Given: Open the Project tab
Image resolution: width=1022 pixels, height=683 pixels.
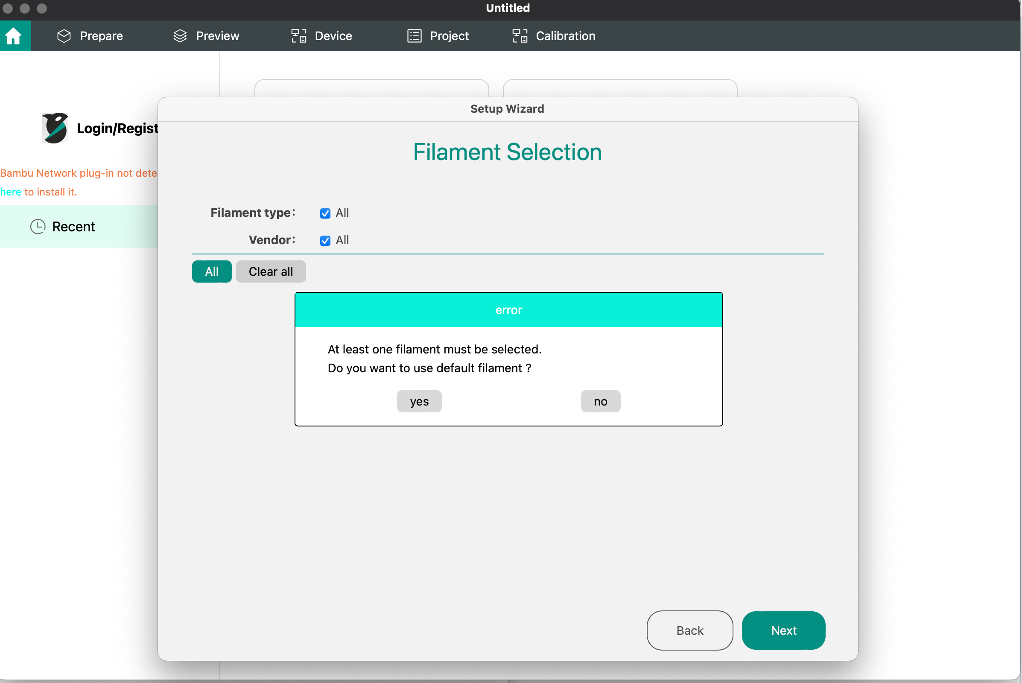Looking at the screenshot, I should click(x=438, y=36).
